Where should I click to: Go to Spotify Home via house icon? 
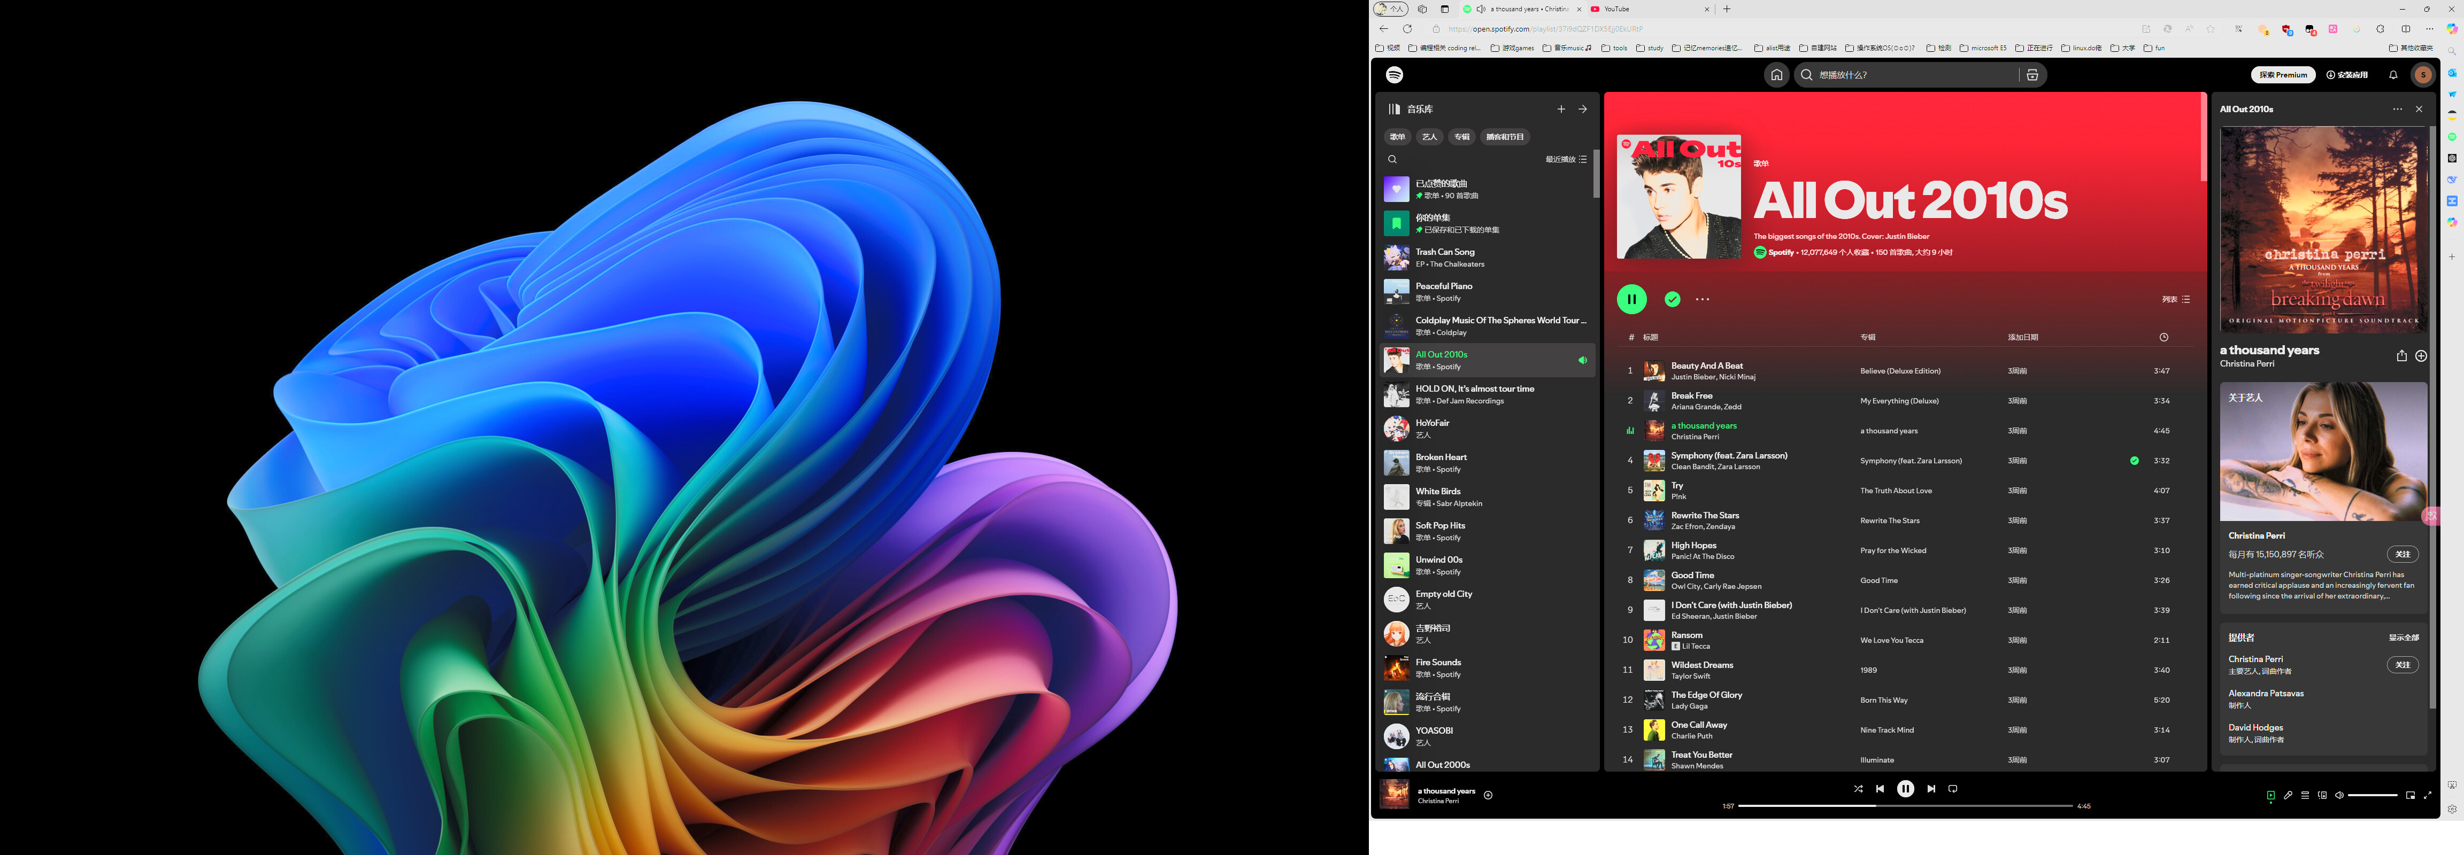(1776, 75)
